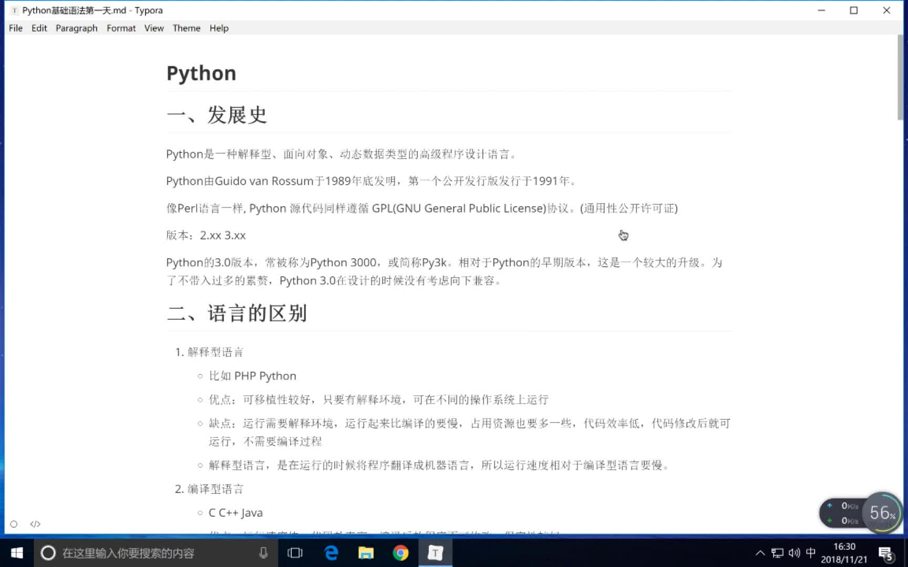This screenshot has height=567, width=908.
Task: Click the microphone icon in search box
Action: point(263,553)
